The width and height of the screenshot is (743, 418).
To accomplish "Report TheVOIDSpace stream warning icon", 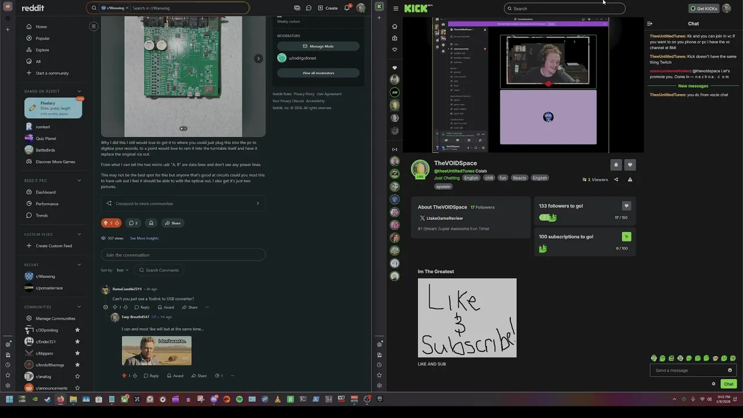I will coord(630,179).
